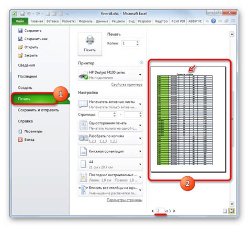This screenshot has height=227, width=248.
Task: Open the Параметры страницы link
Action: point(125,200)
